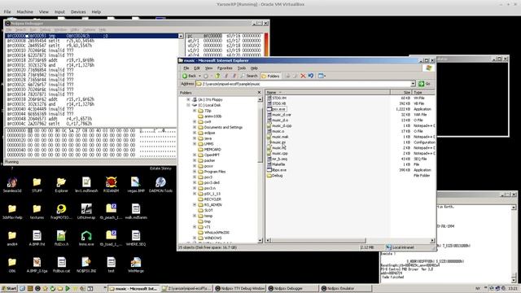Open the 3dsMax-help desktop folder
Viewport: 521px width, 293px height.
pyautogui.click(x=12, y=212)
